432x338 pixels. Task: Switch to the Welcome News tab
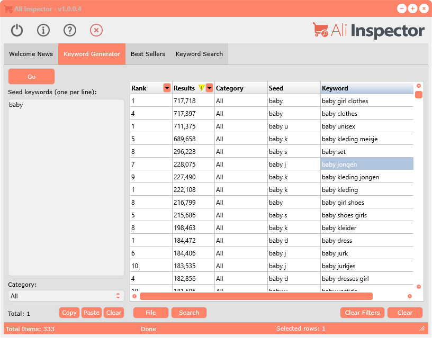(x=31, y=54)
